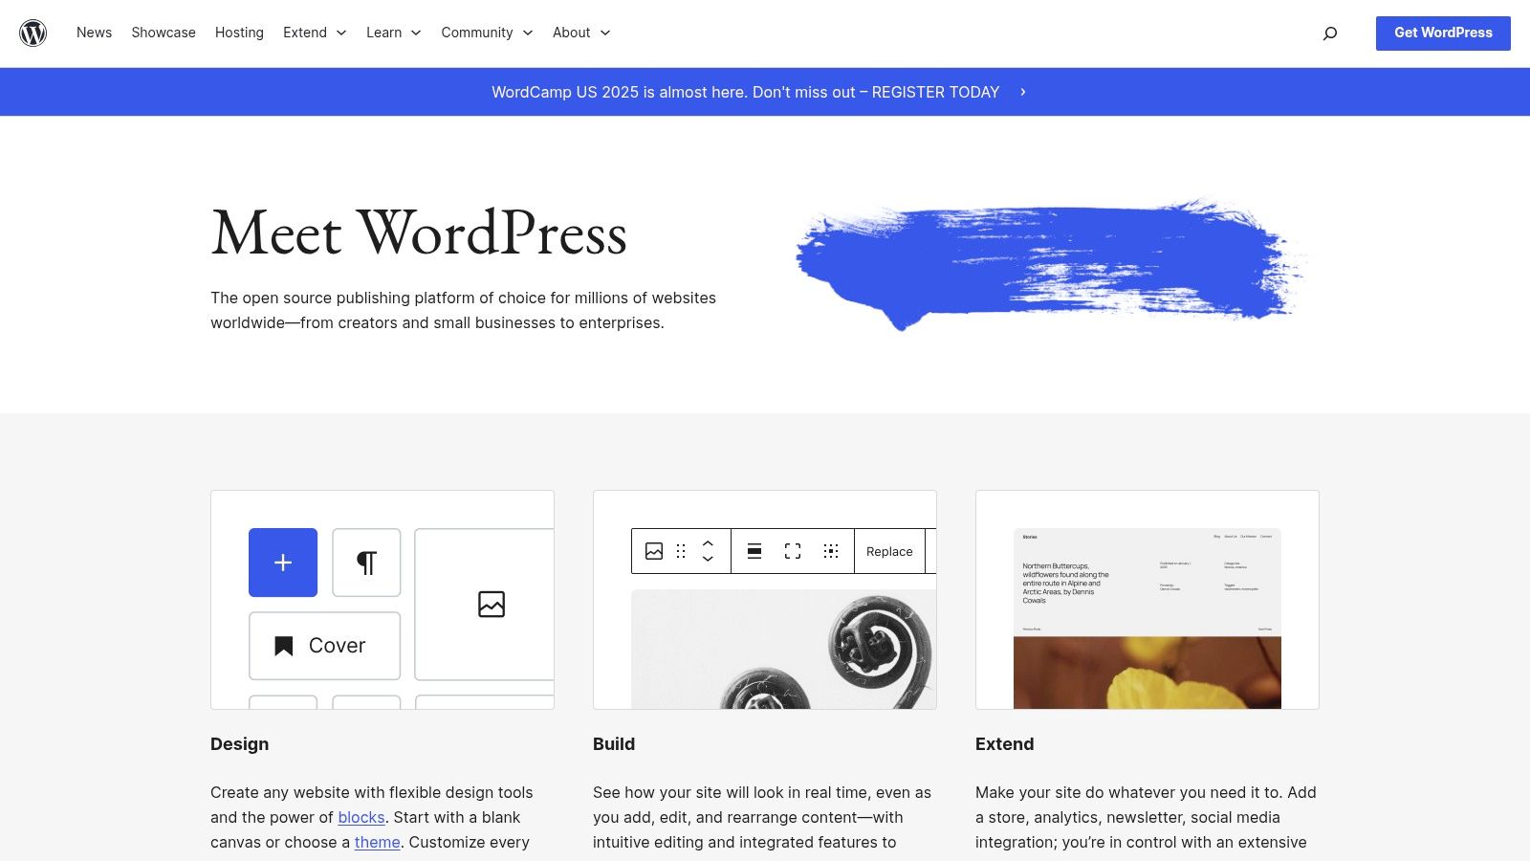1530x861 pixels.
Task: Click the WordPress logo icon
Action: [33, 33]
